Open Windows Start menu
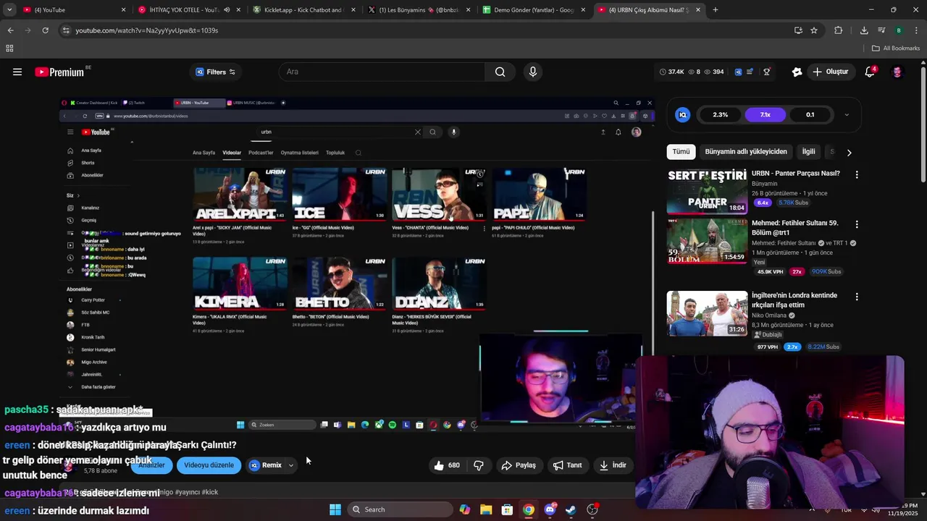 coord(335,509)
